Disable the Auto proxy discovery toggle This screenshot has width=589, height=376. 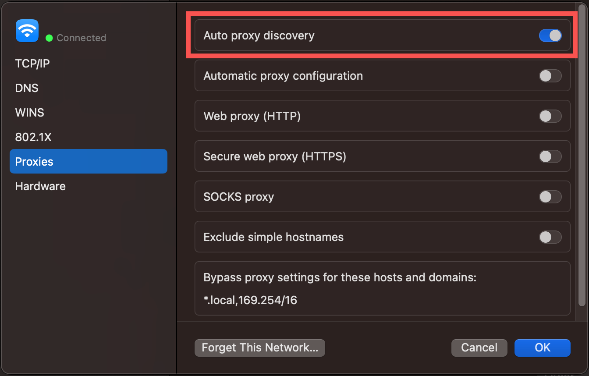[550, 35]
